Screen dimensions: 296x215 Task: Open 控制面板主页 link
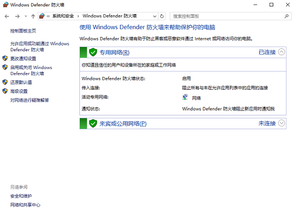(x=23, y=31)
